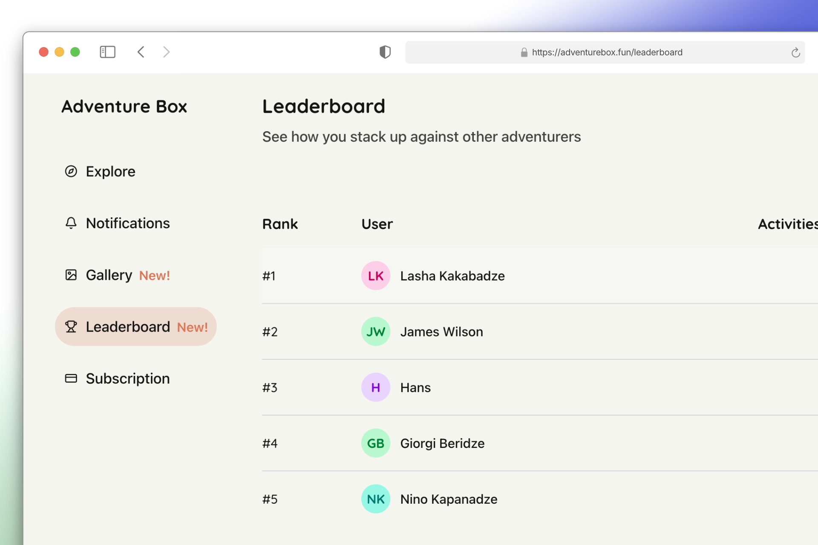818x545 pixels.
Task: Click Hans's purple avatar circle
Action: pyautogui.click(x=375, y=387)
